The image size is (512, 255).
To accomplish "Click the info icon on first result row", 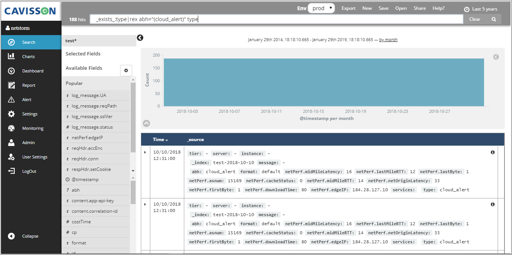I will 492,152.
